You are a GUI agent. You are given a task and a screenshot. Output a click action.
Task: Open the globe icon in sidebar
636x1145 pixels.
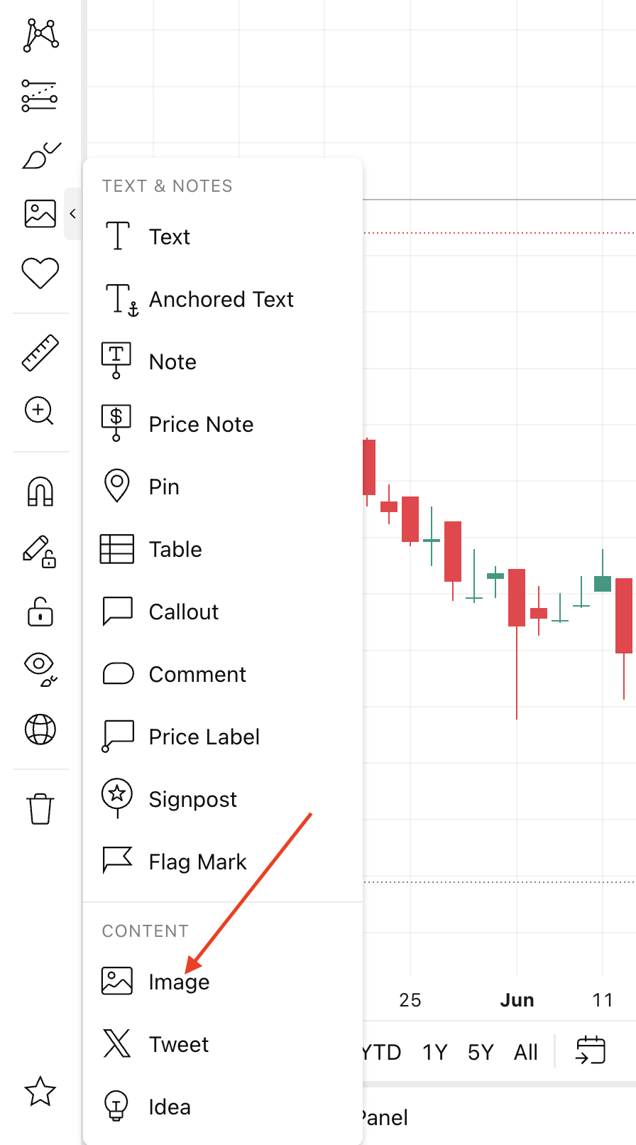(40, 729)
